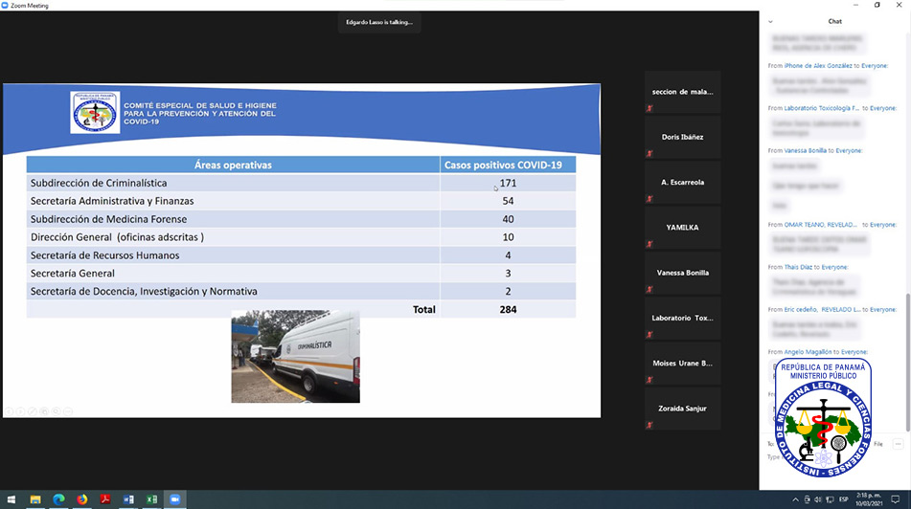
Task: Click the Áreas operativas table header
Action: 233,165
